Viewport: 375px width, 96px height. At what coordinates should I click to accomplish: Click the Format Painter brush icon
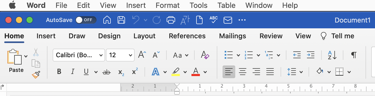36,75
